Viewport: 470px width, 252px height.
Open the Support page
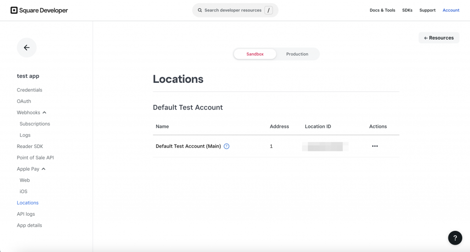427,10
